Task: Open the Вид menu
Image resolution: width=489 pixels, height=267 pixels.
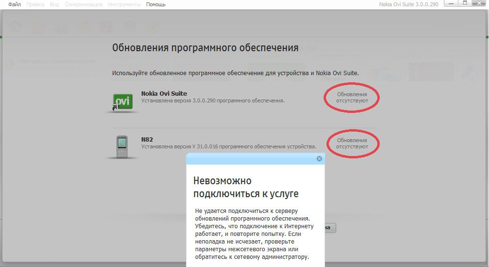Action: pos(54,4)
